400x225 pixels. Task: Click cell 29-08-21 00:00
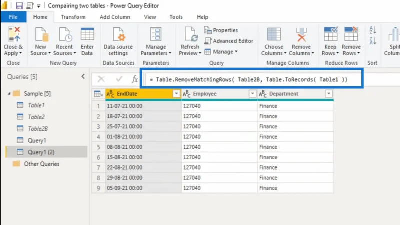pos(143,178)
